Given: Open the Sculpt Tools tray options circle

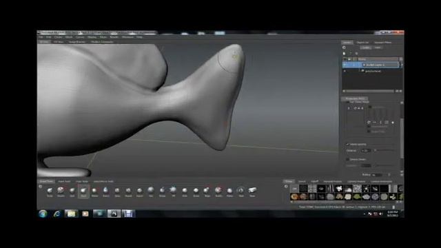Looking at the screenshot, I should (41, 187).
